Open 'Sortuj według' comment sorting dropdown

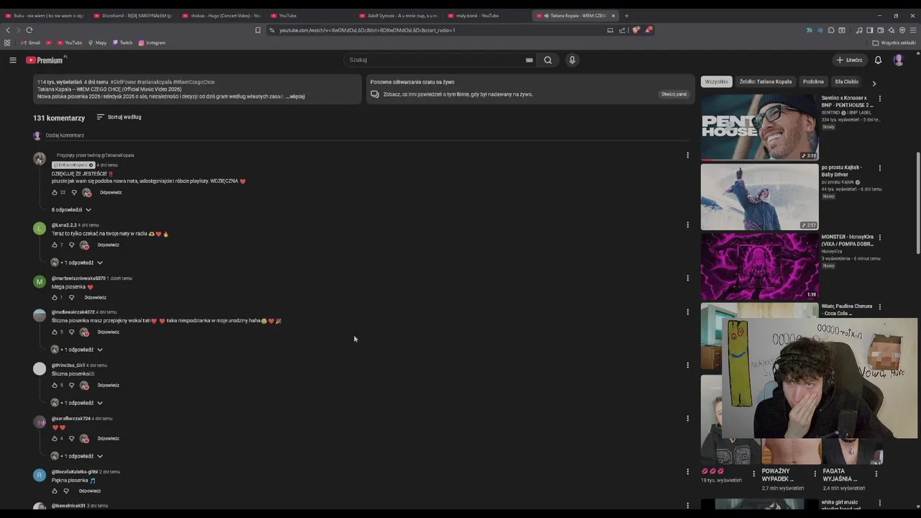click(119, 117)
